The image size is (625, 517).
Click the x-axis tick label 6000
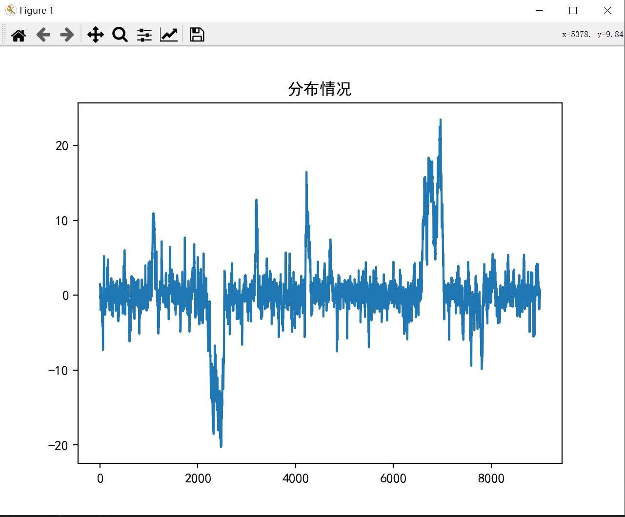[393, 478]
